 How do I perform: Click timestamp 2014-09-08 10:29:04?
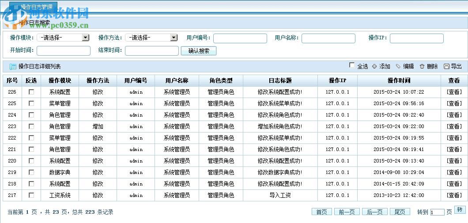tap(399, 172)
